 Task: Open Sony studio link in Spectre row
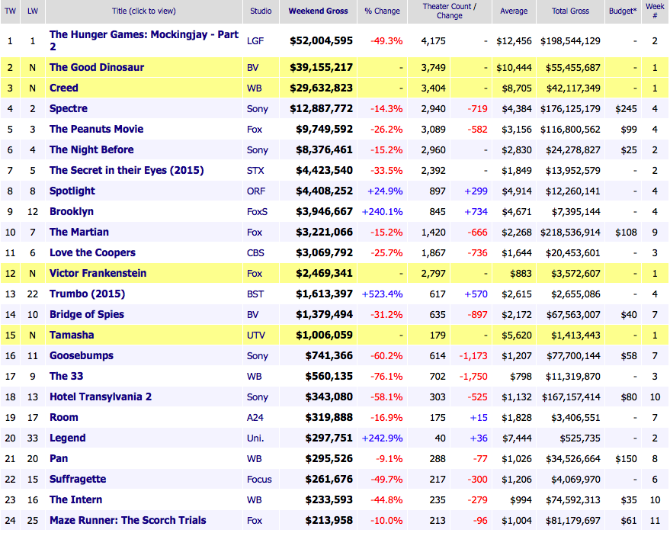pos(257,109)
